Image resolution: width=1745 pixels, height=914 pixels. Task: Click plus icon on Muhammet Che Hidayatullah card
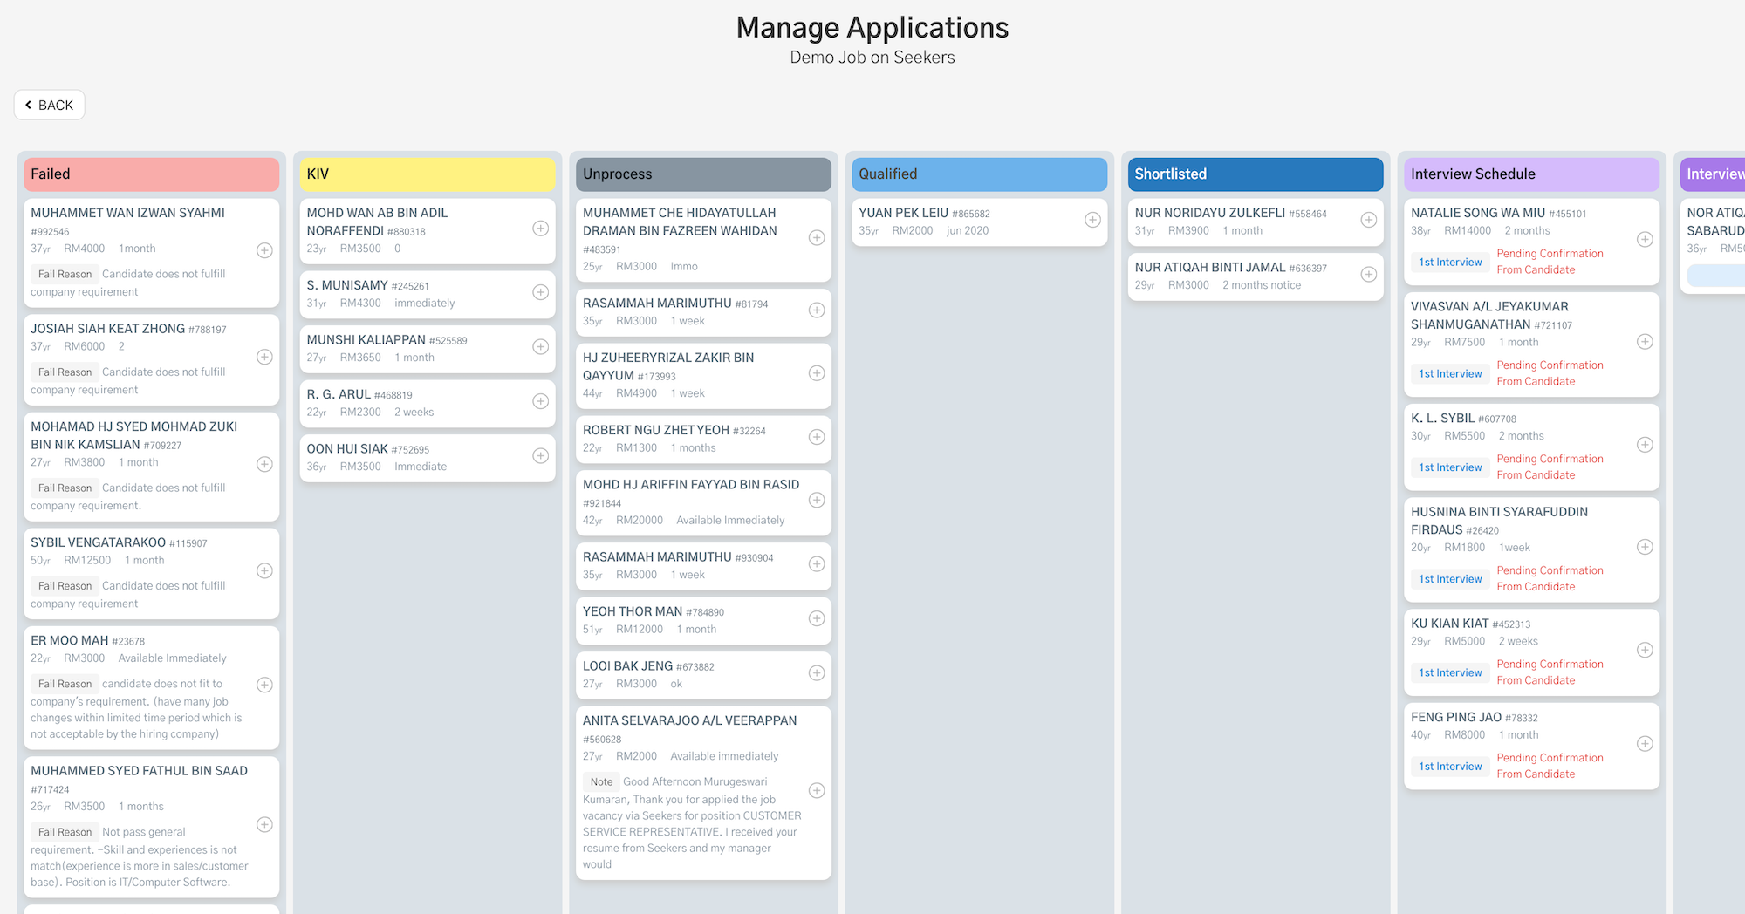coord(817,237)
